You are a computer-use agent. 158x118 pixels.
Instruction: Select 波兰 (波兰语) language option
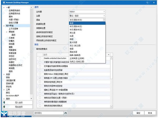click(x=87, y=46)
